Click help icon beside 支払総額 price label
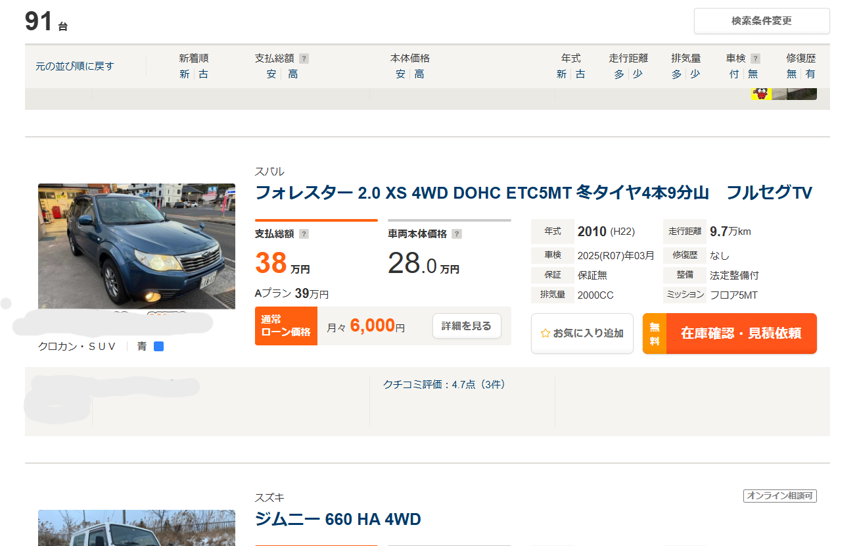859x546 pixels. 304,234
